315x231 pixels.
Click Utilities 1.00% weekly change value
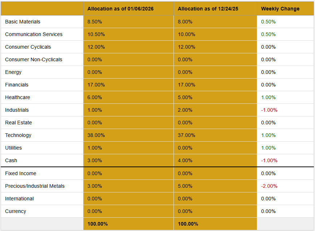pyautogui.click(x=268, y=148)
